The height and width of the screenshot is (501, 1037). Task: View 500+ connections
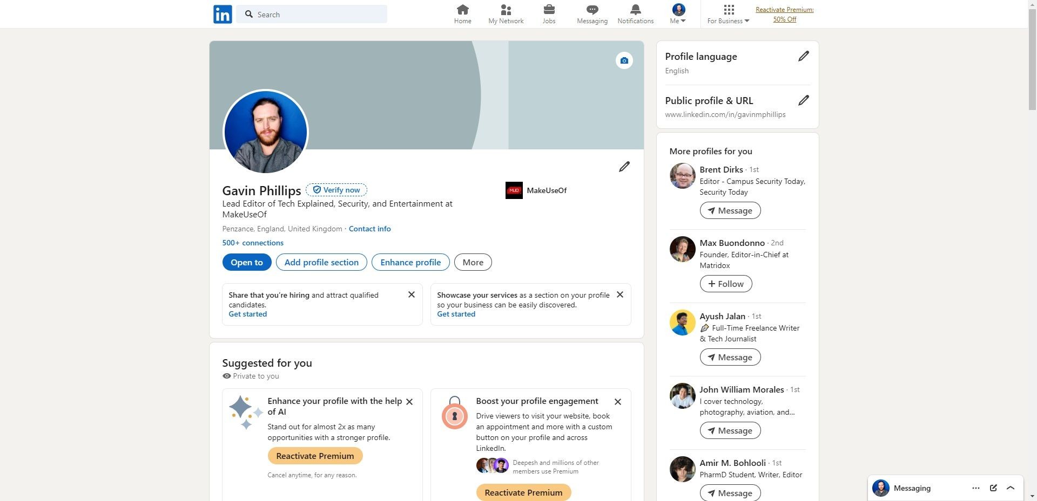253,243
